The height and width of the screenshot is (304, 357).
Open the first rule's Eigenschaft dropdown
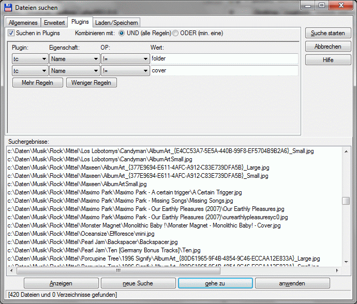tap(75, 58)
